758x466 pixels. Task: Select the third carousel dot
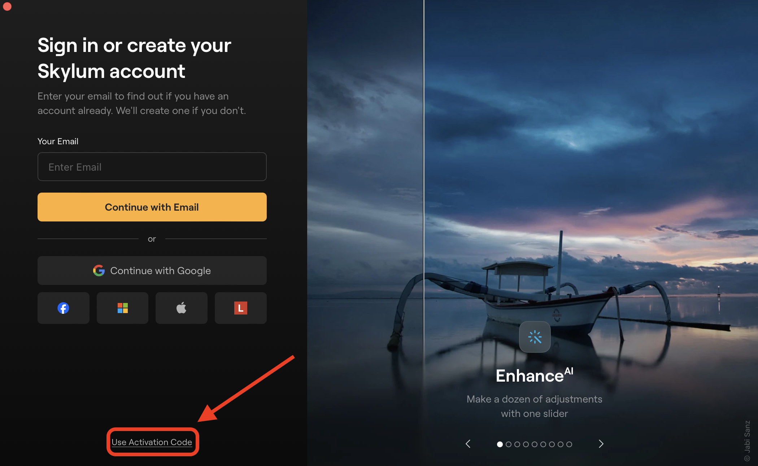point(517,444)
